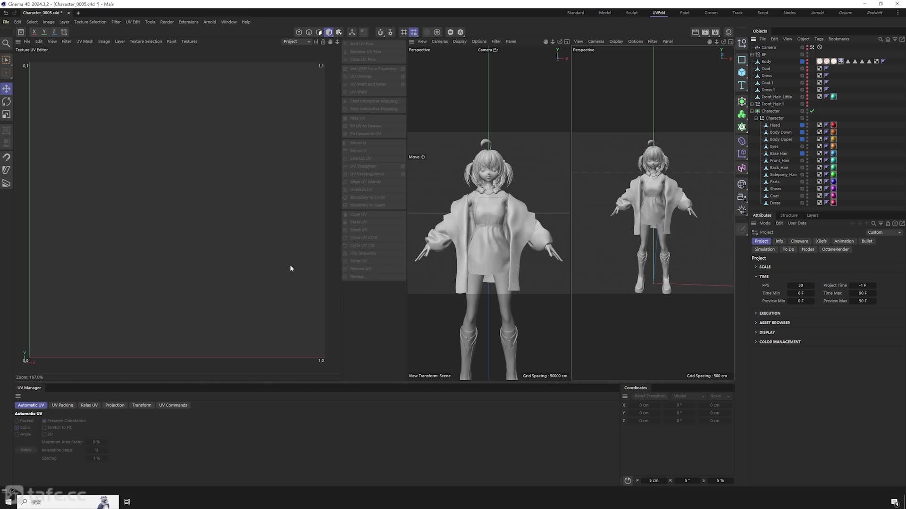
Task: Toggle the Character rig green checkmark
Action: (812, 111)
